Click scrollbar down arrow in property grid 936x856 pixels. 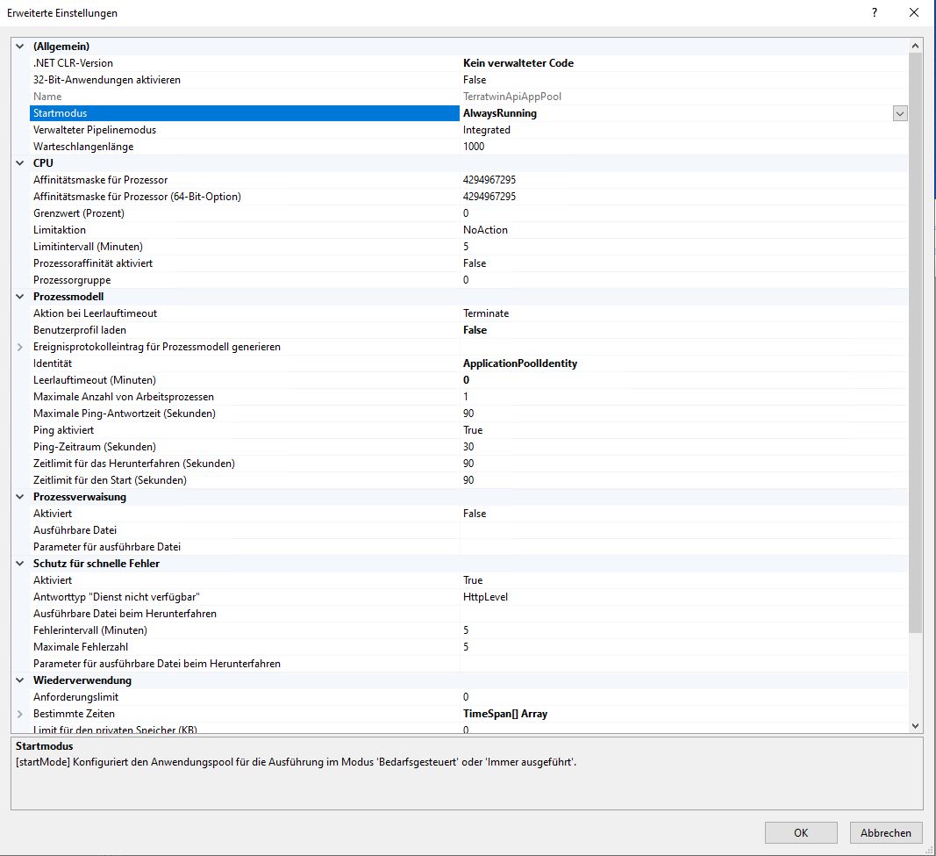click(916, 726)
